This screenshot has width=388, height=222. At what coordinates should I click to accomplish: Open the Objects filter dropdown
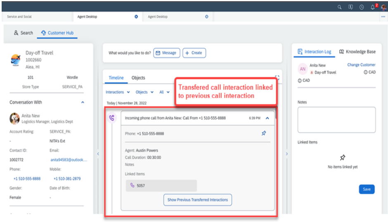[144, 92]
